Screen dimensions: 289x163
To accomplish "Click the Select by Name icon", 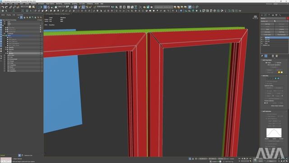I will (34, 7).
